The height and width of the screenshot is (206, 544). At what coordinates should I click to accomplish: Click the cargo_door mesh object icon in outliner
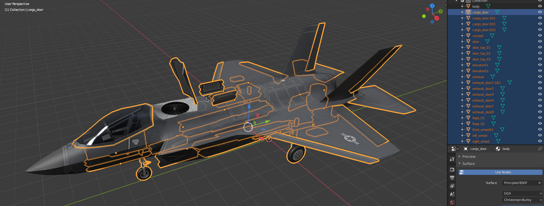coord(468,12)
